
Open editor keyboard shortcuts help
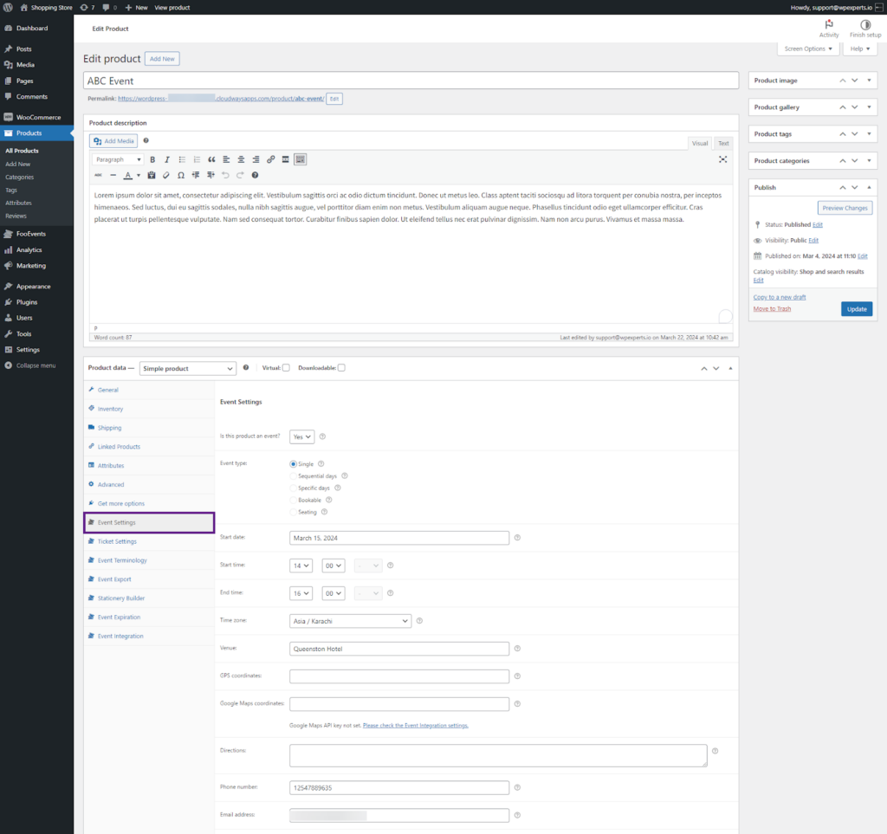pyautogui.click(x=256, y=175)
